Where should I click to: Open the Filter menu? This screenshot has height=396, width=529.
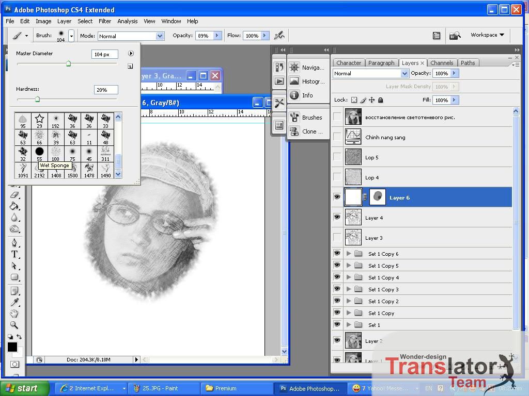105,21
